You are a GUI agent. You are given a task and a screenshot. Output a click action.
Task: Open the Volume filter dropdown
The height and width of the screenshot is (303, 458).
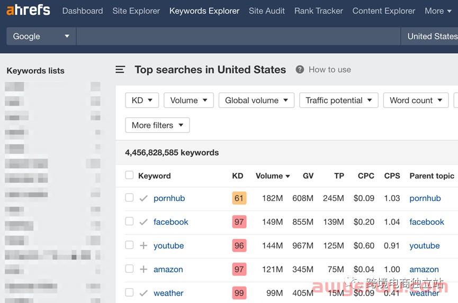tap(188, 100)
